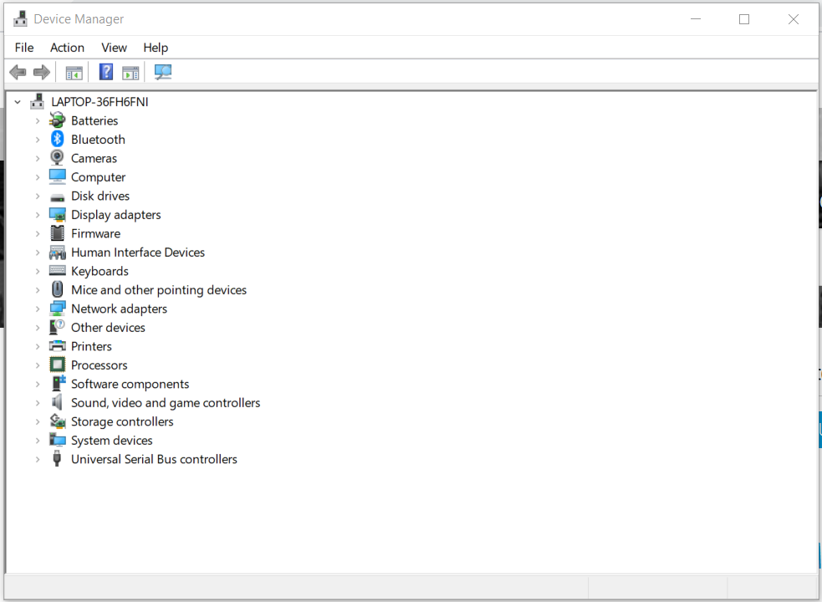The image size is (822, 602).
Task: Select Sound, video and game controllers
Action: 165,402
